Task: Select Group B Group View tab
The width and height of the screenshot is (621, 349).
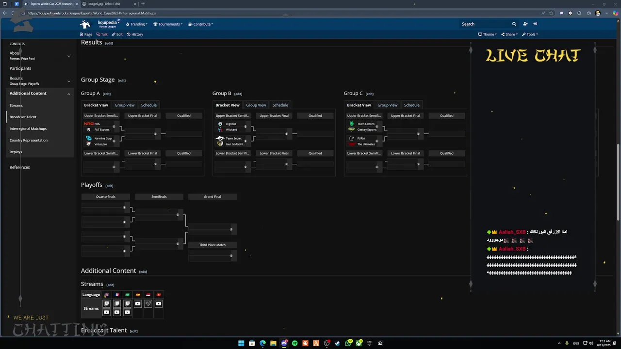Action: click(x=256, y=105)
